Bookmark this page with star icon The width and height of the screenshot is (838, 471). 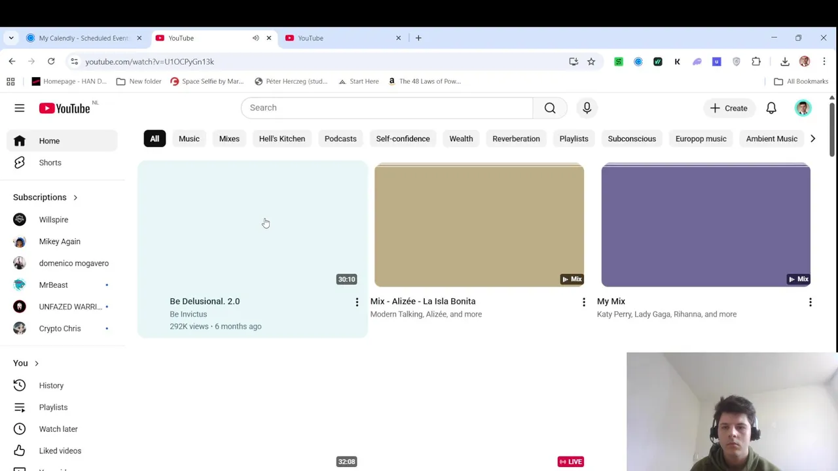coord(591,61)
